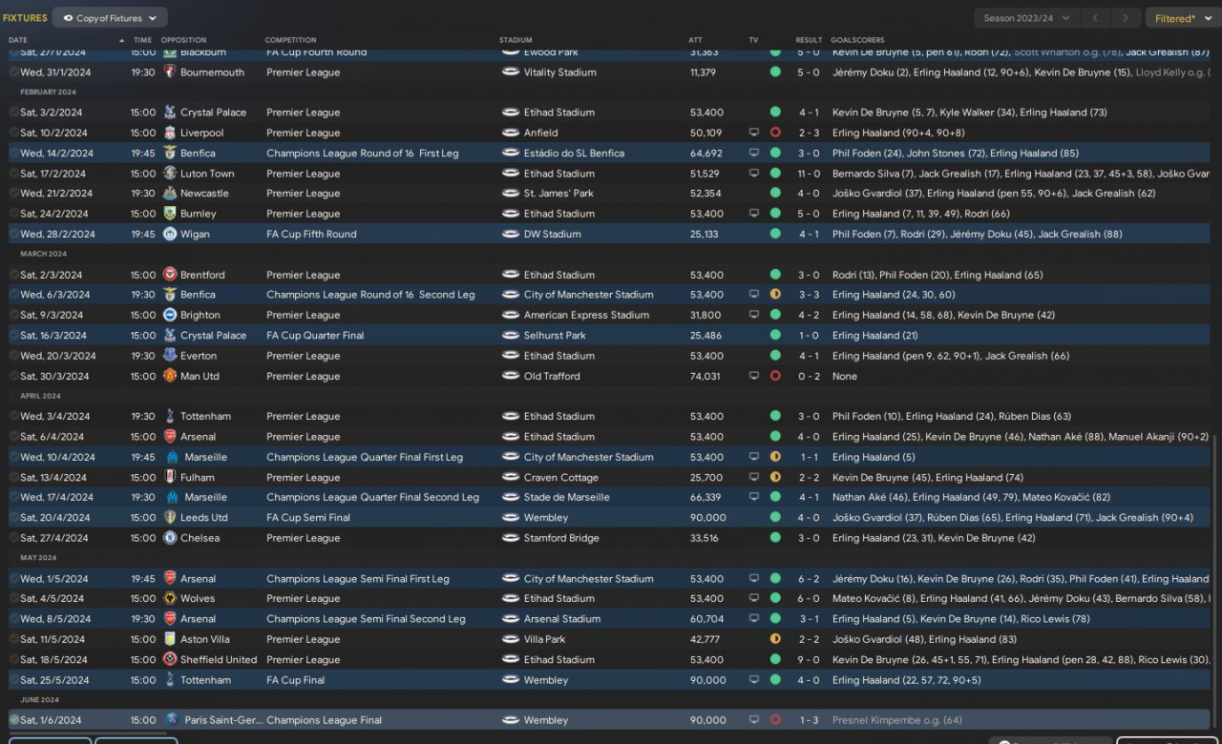The image size is (1222, 744).
Task: Open the Sheffield United opposition link
Action: point(219,659)
